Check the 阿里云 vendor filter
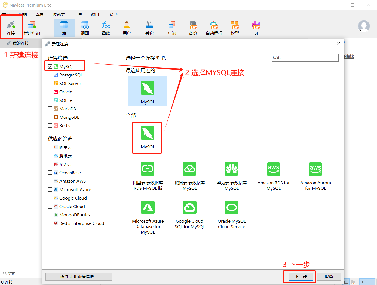 point(50,147)
